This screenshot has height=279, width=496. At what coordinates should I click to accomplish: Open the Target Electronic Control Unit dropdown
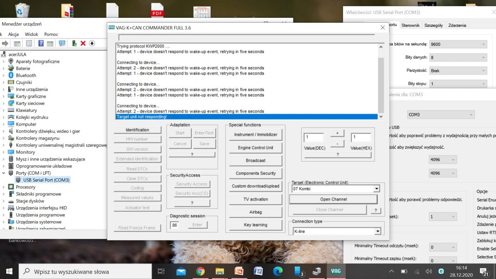[376, 189]
